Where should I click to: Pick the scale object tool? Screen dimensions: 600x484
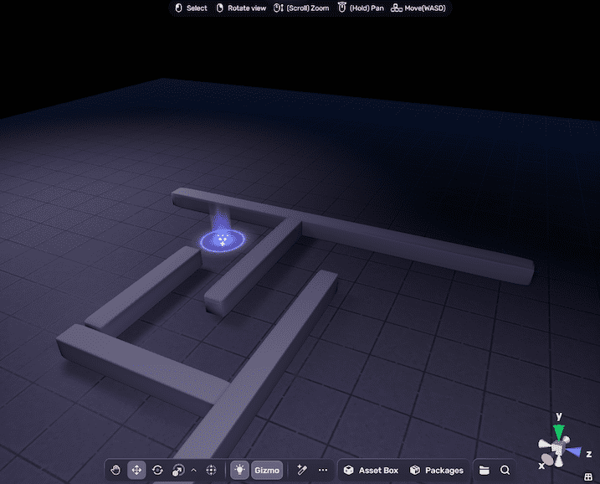click(x=178, y=470)
